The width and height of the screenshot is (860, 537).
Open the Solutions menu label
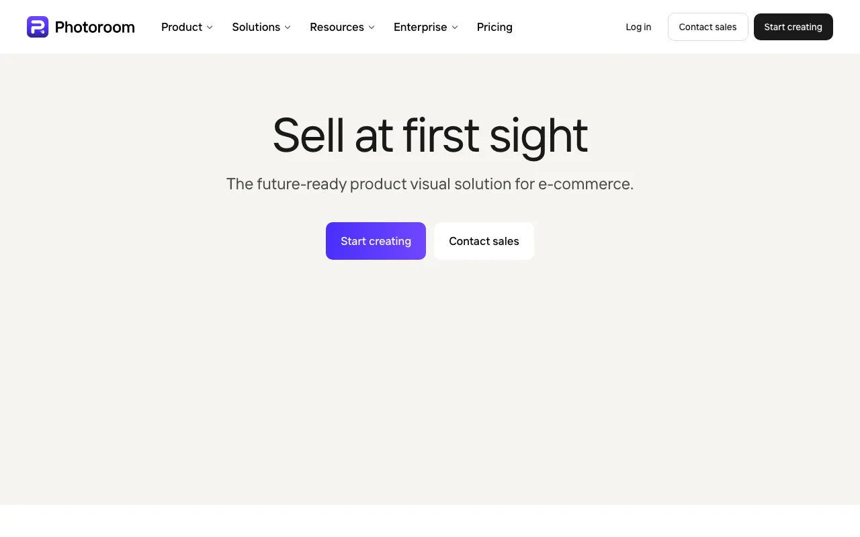[x=256, y=27]
